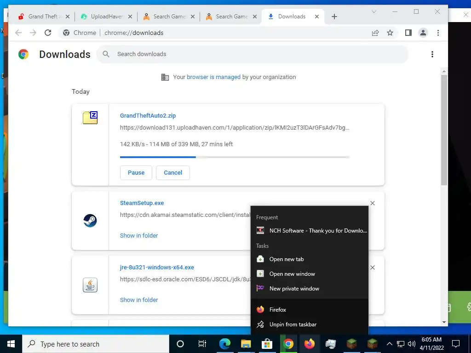Launch Firefox from the jump list
The width and height of the screenshot is (471, 353).
pyautogui.click(x=310, y=309)
